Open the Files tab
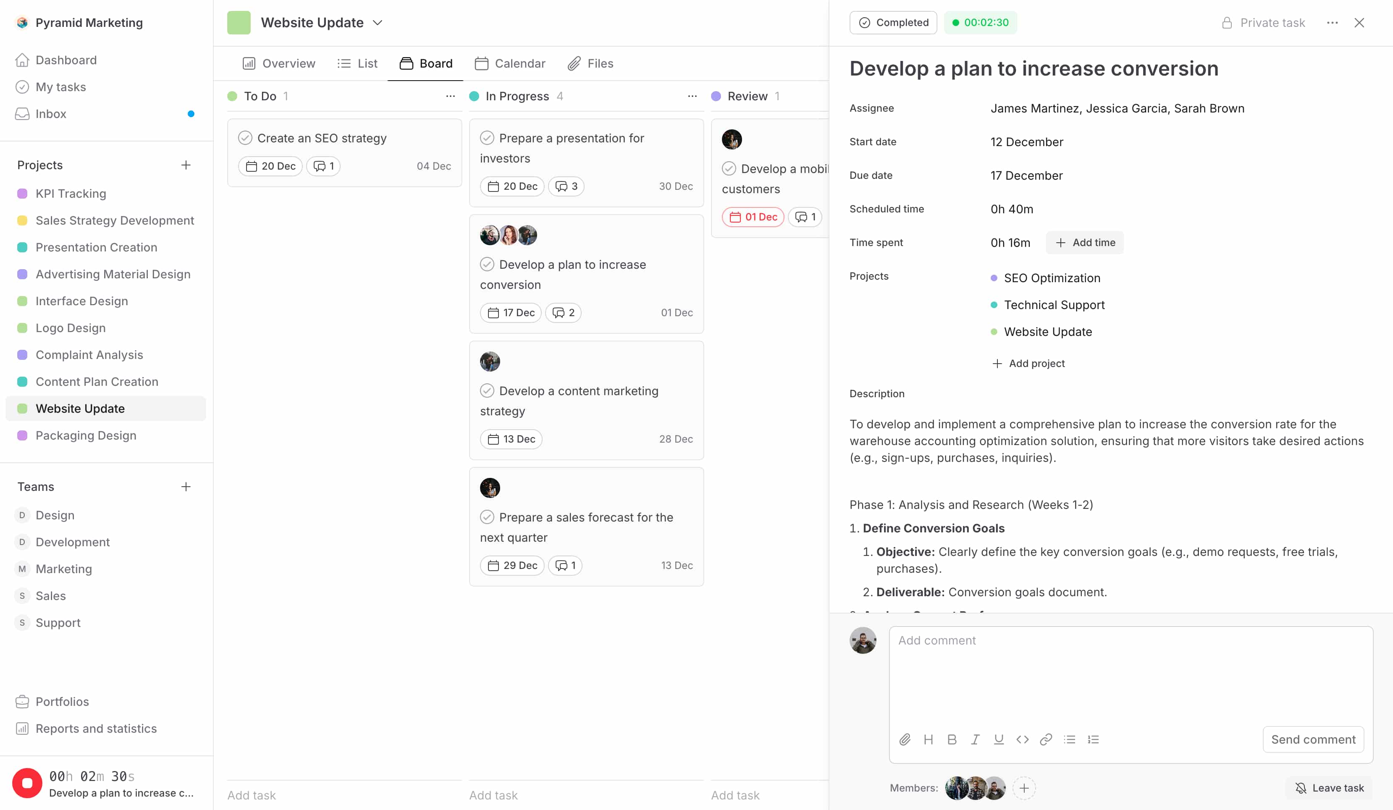This screenshot has width=1393, height=810. (591, 63)
